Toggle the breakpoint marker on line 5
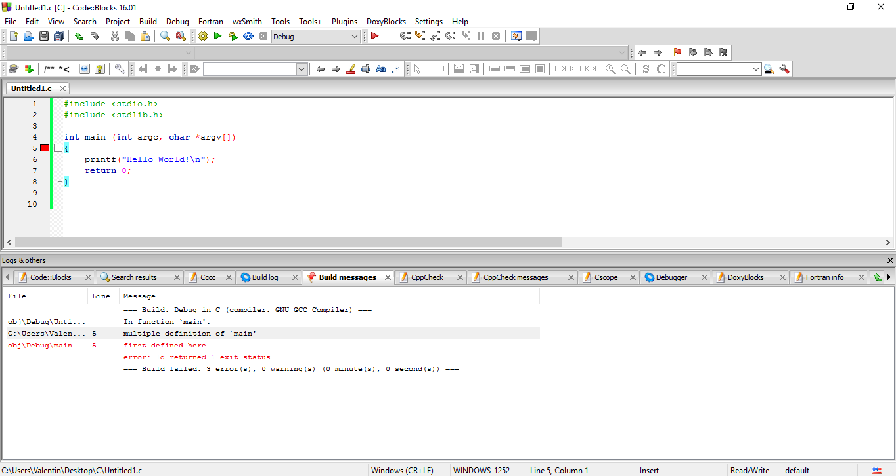 pyautogui.click(x=44, y=148)
